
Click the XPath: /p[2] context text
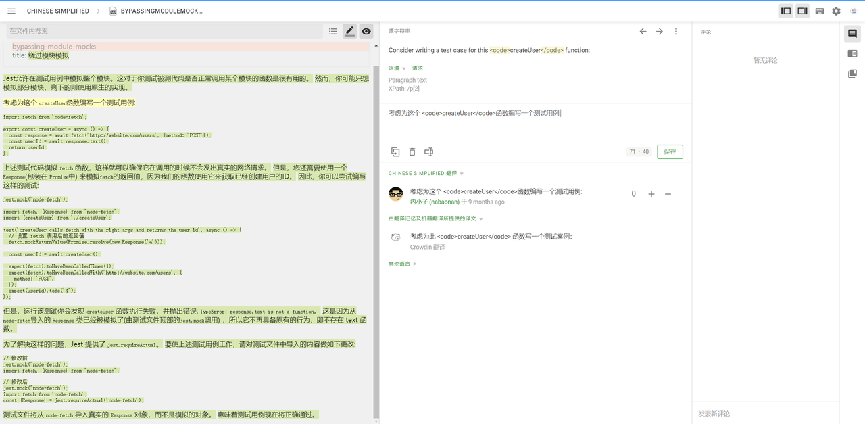pos(404,89)
